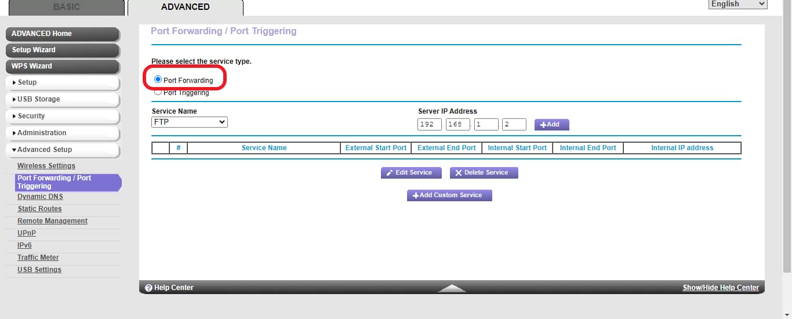Click the # column header
This screenshot has width=792, height=319.
(x=178, y=148)
